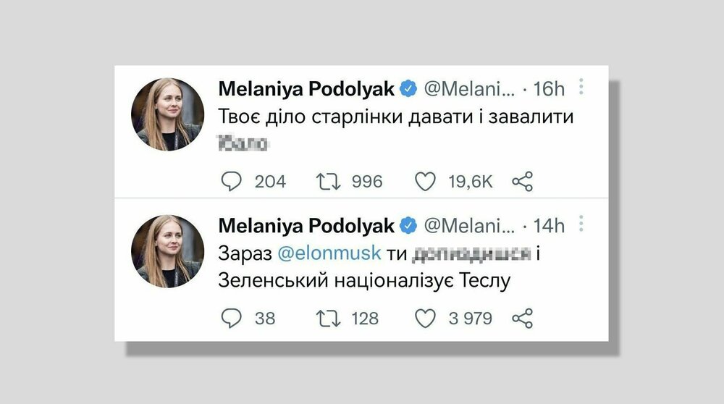Open the 16h timestamp link

[548, 89]
